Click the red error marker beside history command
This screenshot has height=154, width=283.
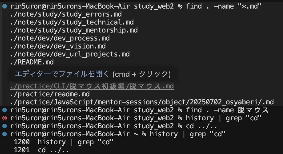4,118
